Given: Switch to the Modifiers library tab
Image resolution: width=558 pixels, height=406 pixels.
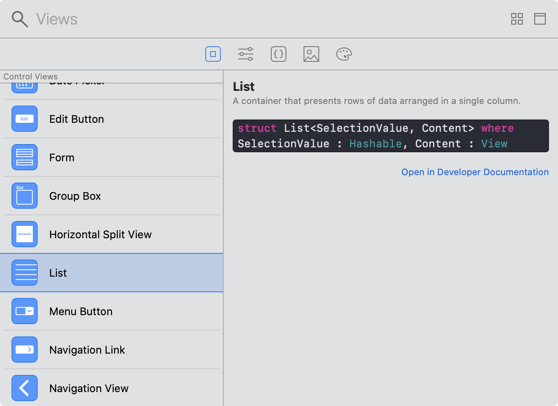Looking at the screenshot, I should click(246, 54).
